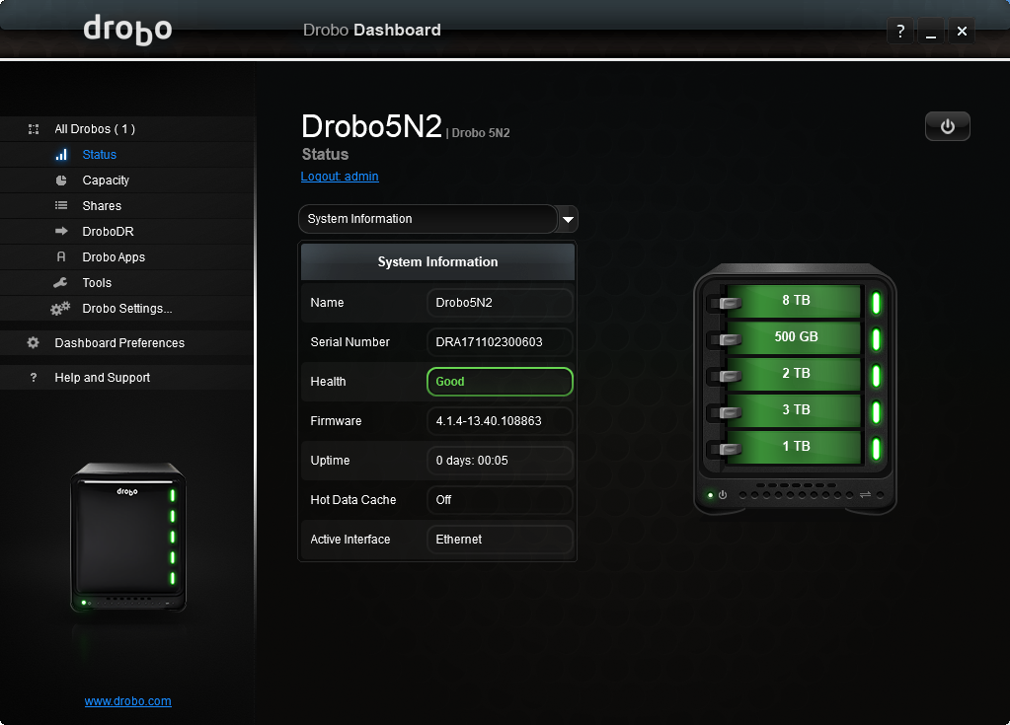Open help with the title-bar question mark
Viewport: 1010px width, 725px height.
click(x=900, y=31)
